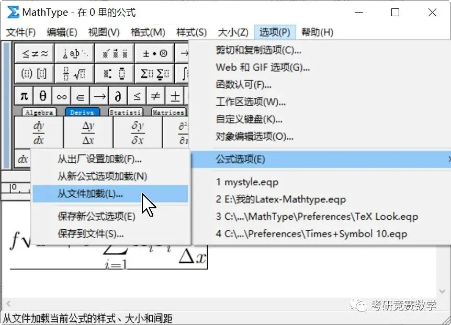Open the 帮助(H) menu
451x325 pixels.
click(x=317, y=32)
